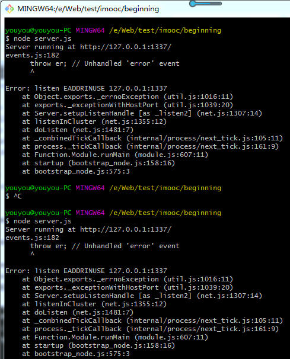
Task: Click the window title MINGW64:/e/Web/test/imooc/beginning
Action: [x=88, y=9]
